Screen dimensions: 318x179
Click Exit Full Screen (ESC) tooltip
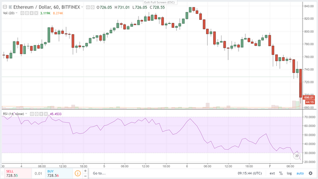tap(159, 2)
